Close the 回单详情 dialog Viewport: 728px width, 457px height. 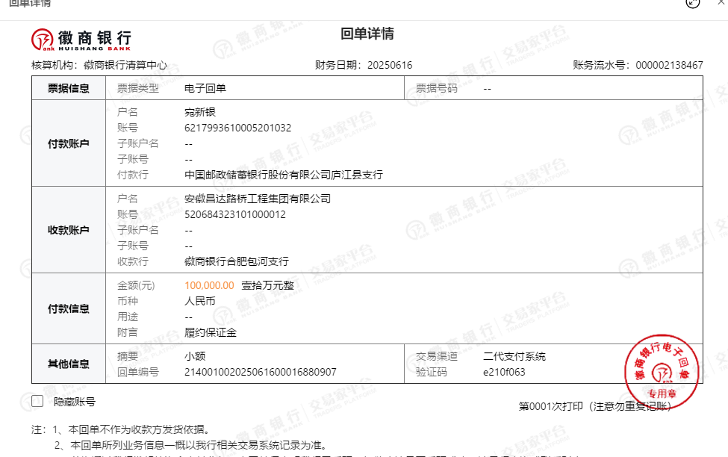[721, 2]
